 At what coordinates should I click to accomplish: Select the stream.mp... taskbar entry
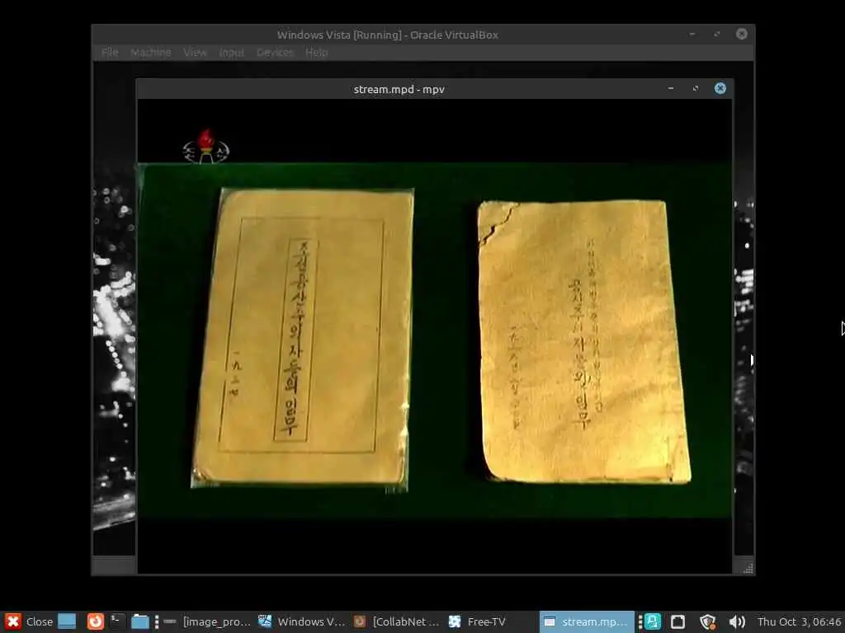[x=587, y=621]
